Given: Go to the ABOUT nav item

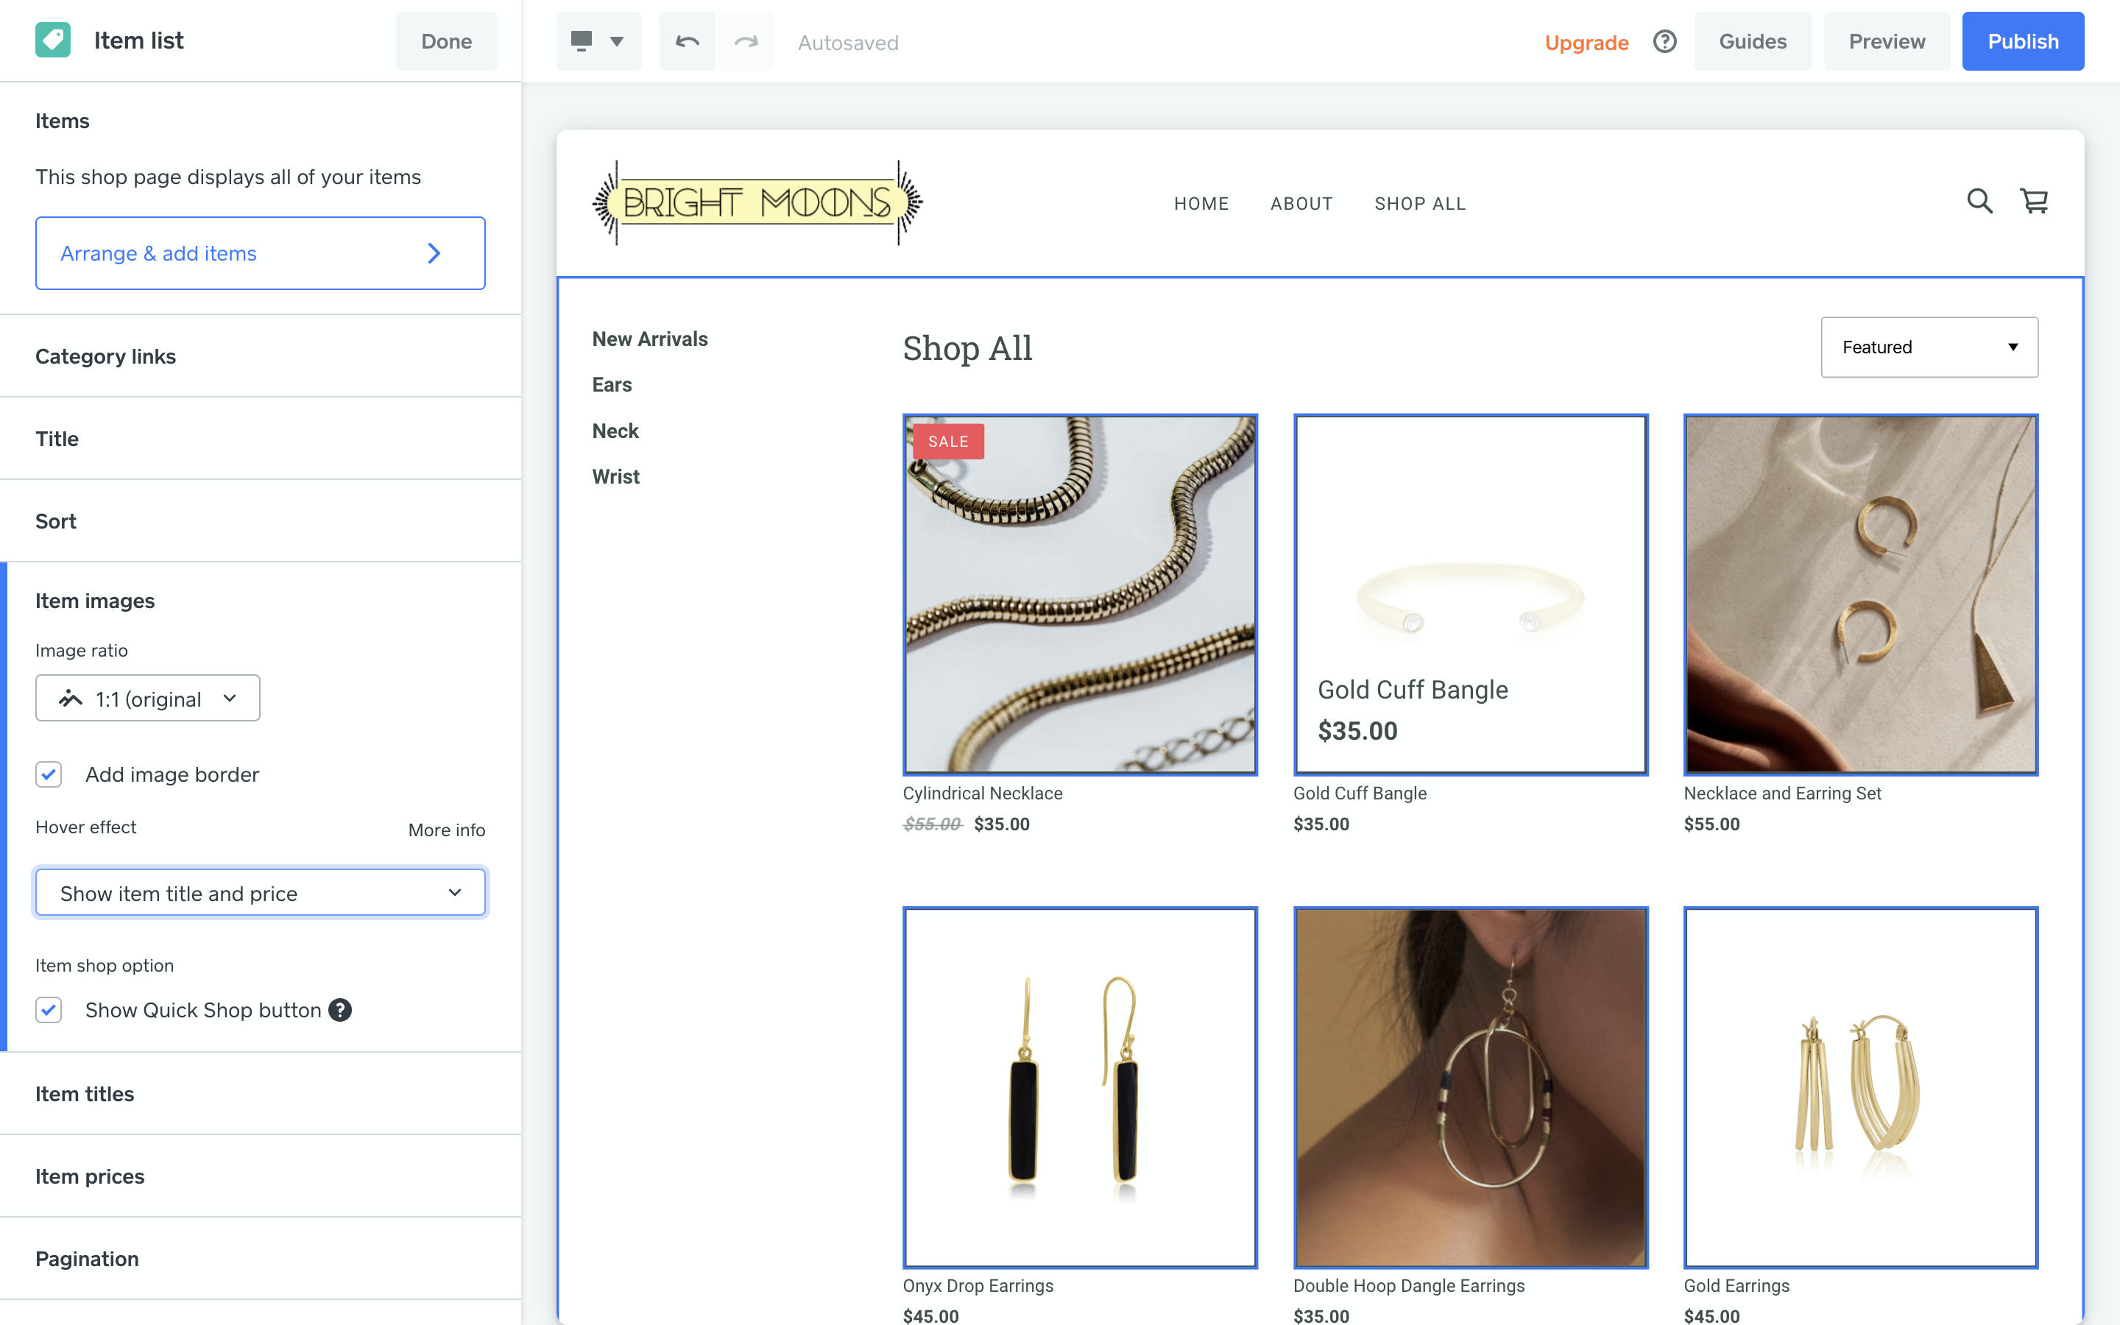Looking at the screenshot, I should tap(1301, 204).
